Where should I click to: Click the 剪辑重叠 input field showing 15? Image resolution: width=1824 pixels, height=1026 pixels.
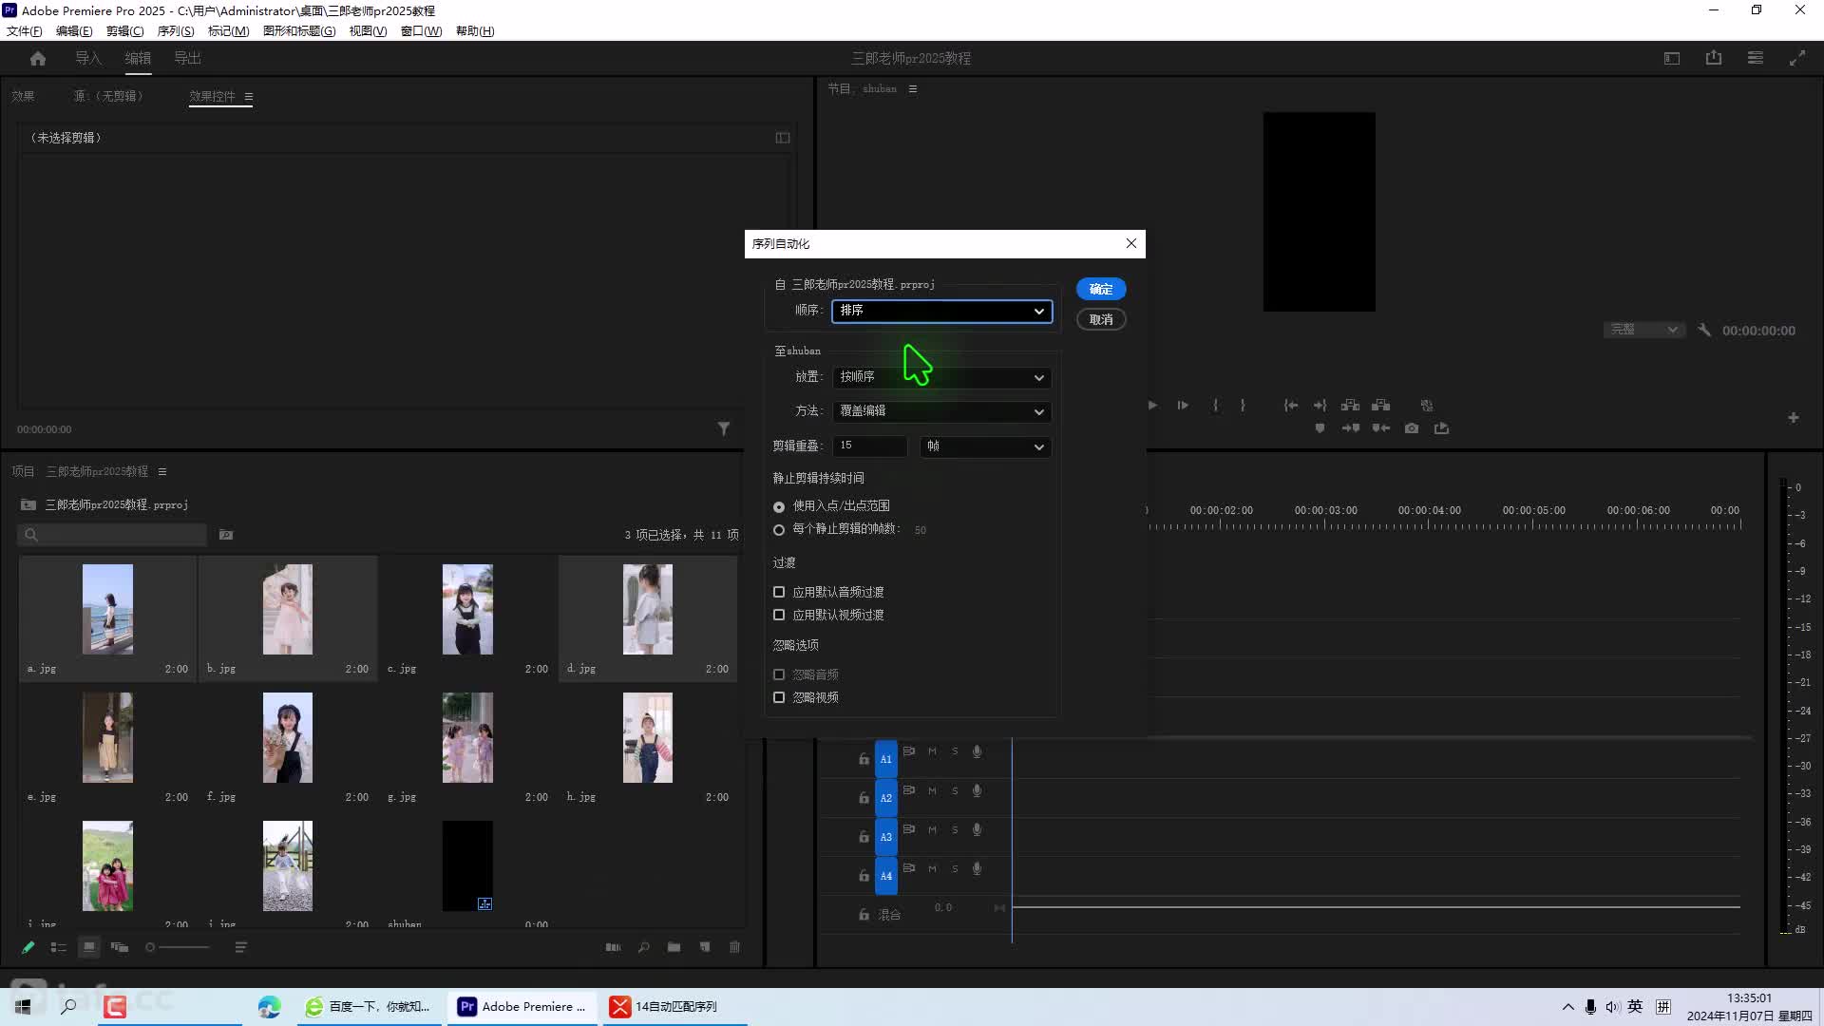(x=869, y=446)
